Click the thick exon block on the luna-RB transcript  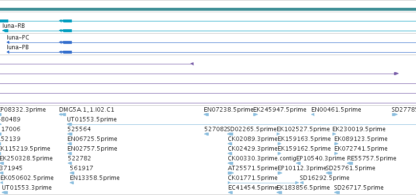coord(67,31)
